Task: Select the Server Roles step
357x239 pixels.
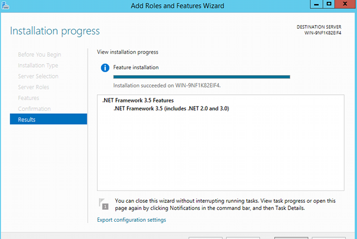Action: click(x=33, y=87)
